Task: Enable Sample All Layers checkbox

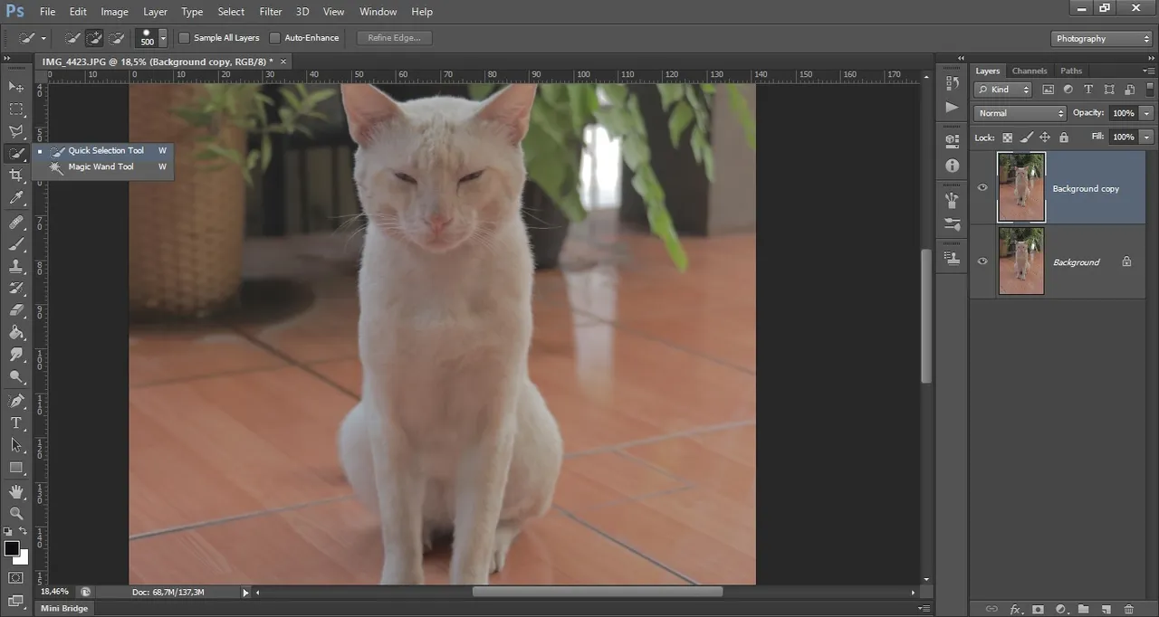Action: click(185, 38)
